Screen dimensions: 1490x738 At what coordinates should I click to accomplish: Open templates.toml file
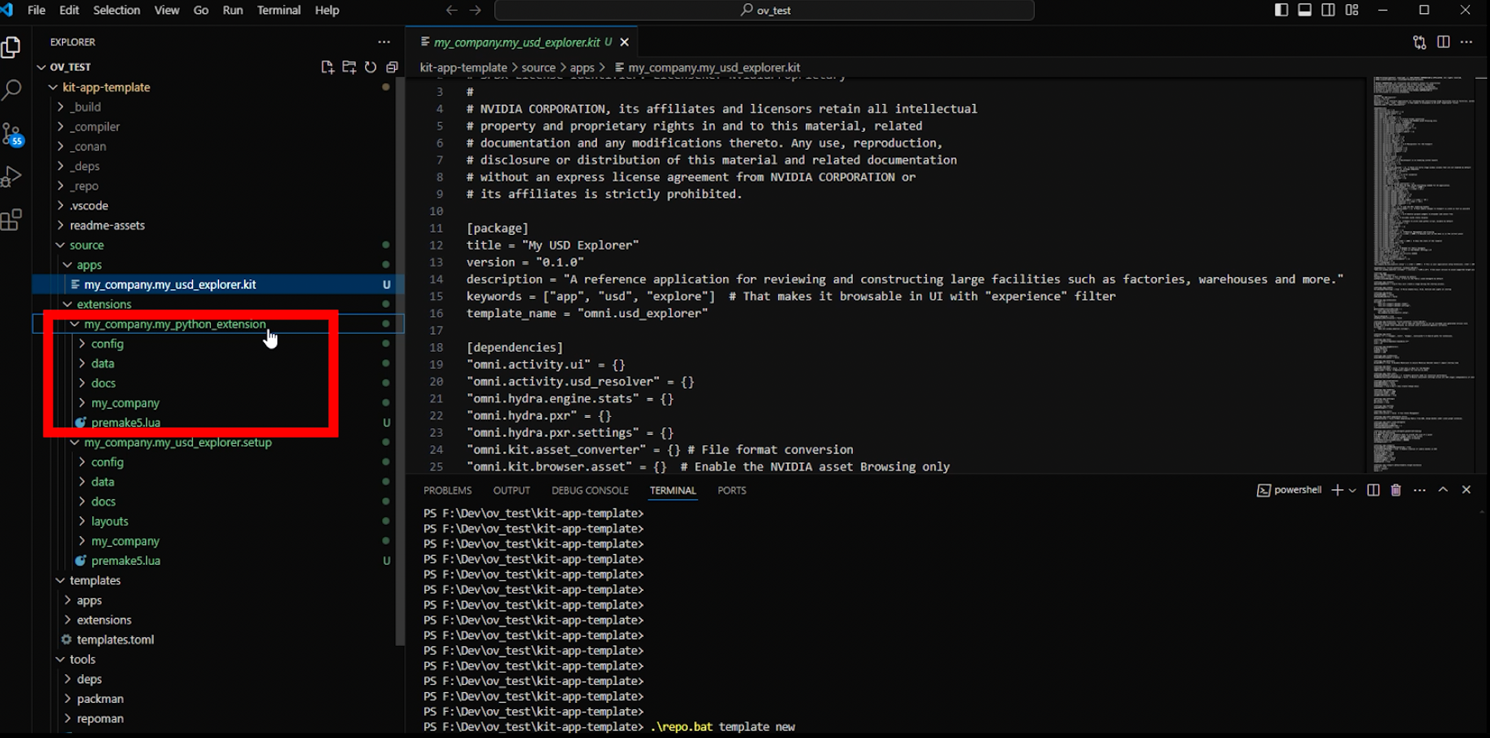[213, 639]
